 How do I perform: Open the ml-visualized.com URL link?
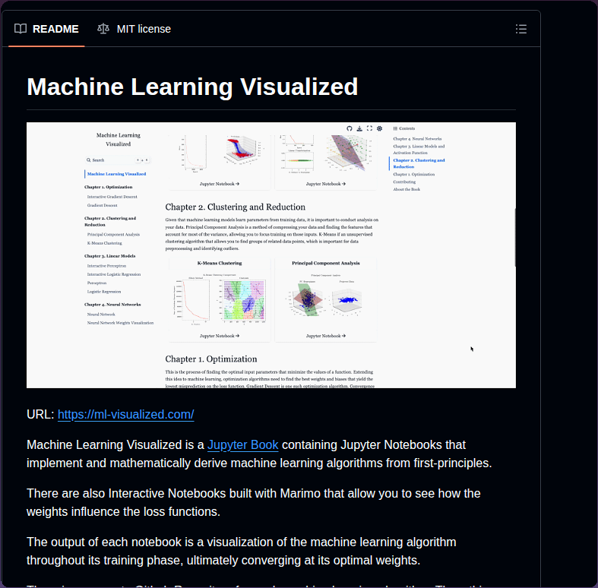pos(126,415)
